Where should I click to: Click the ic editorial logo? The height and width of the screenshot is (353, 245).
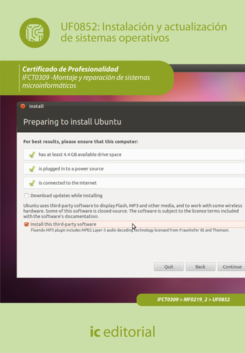(122, 331)
